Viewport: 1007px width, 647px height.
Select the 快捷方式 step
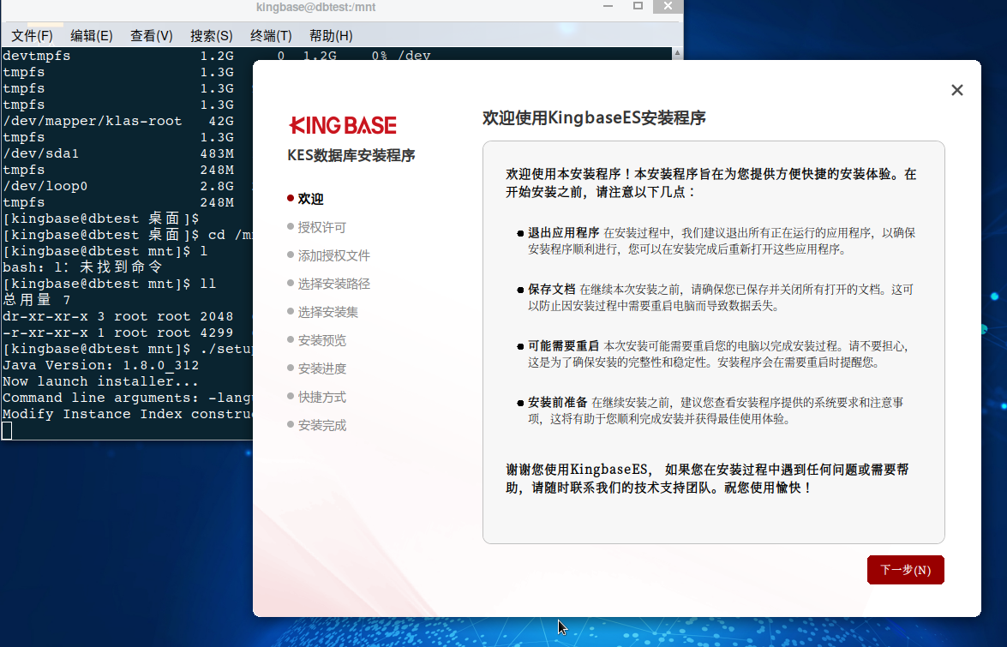[316, 397]
